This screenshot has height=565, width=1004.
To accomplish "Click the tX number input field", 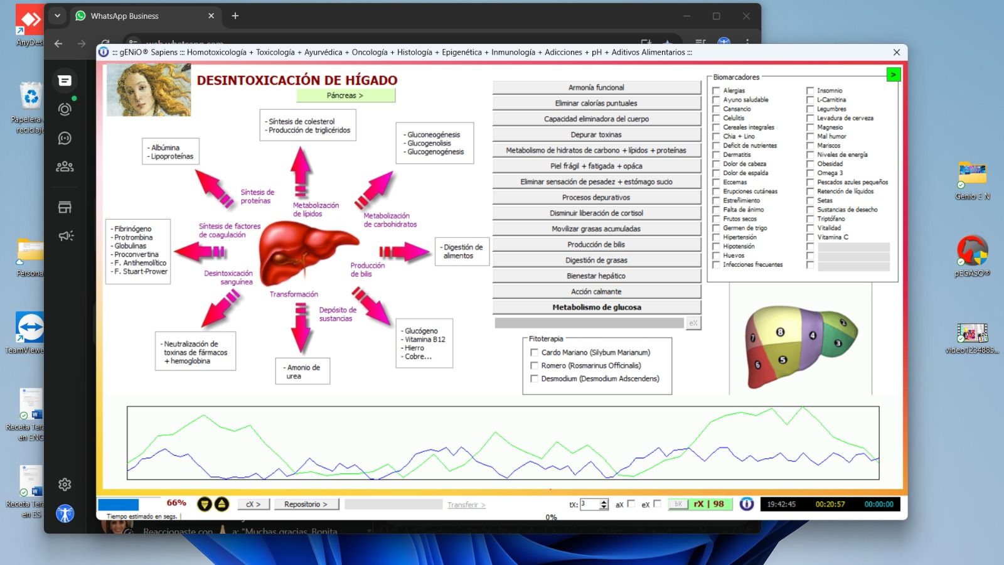I will pyautogui.click(x=590, y=504).
